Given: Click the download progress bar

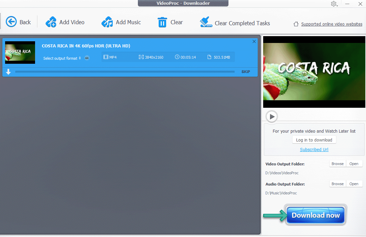Looking at the screenshot, I should [125, 72].
